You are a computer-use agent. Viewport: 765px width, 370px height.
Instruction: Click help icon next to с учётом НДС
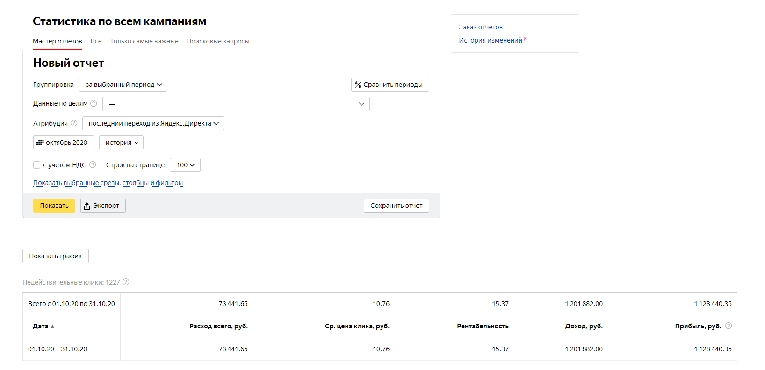click(x=93, y=164)
